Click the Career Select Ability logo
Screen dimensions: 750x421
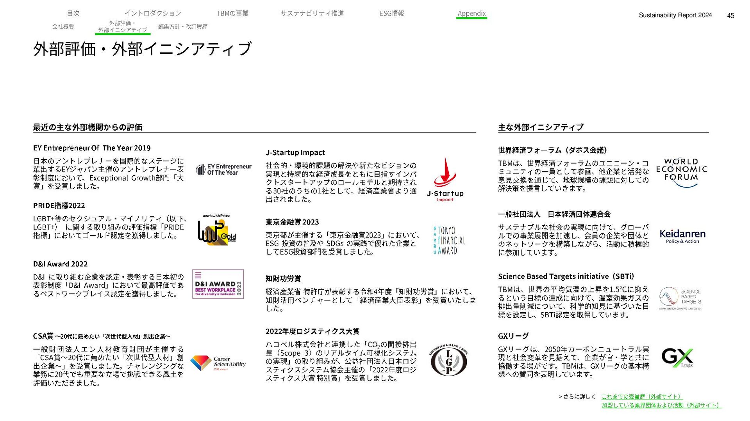(x=218, y=363)
